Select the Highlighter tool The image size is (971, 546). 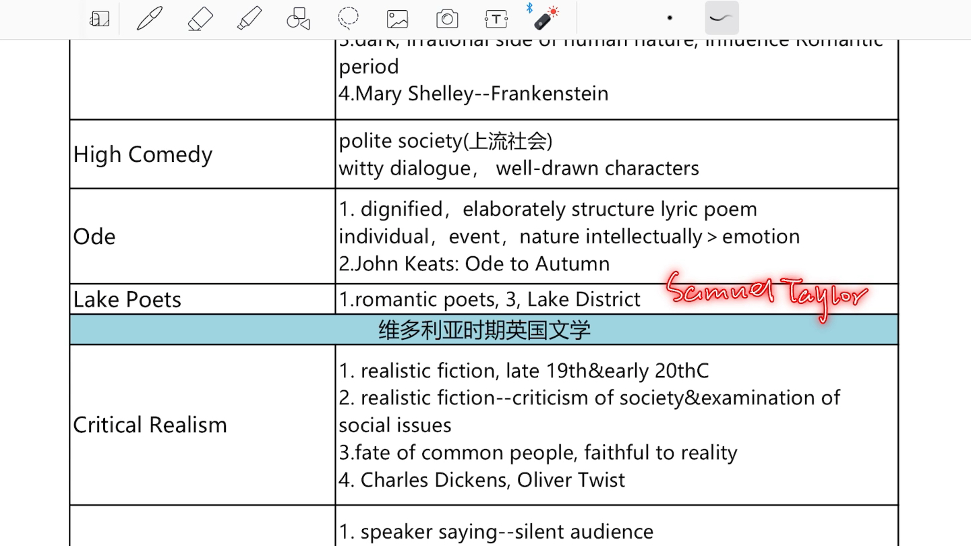(x=249, y=19)
